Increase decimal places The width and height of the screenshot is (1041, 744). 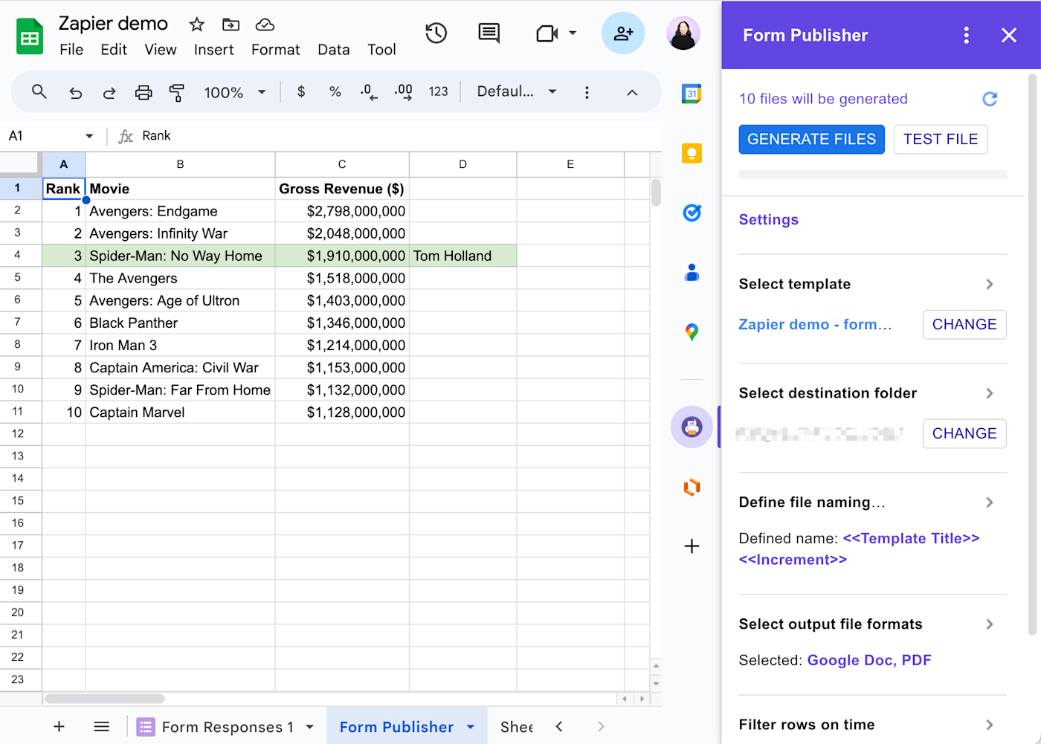click(404, 92)
